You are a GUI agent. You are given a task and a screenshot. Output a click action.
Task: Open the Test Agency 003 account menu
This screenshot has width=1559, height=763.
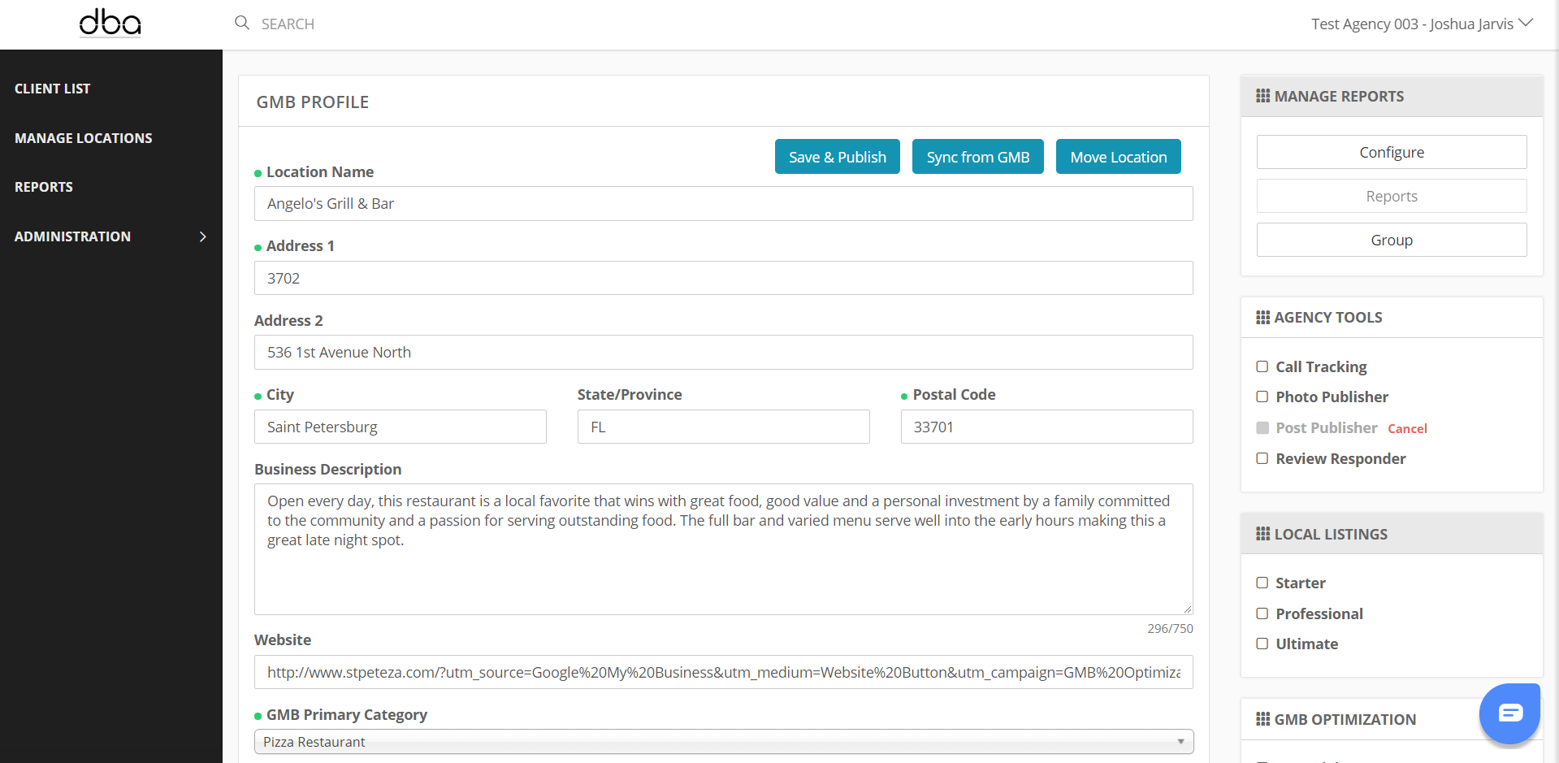pyautogui.click(x=1421, y=24)
